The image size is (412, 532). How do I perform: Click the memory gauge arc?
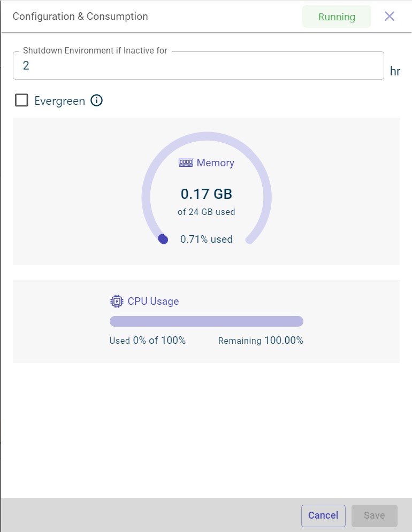(207, 136)
